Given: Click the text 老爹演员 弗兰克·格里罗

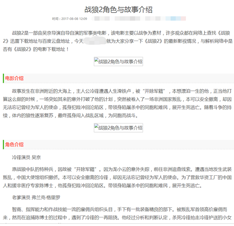Looking at the screenshot, I should pyautogui.click(x=36, y=197).
